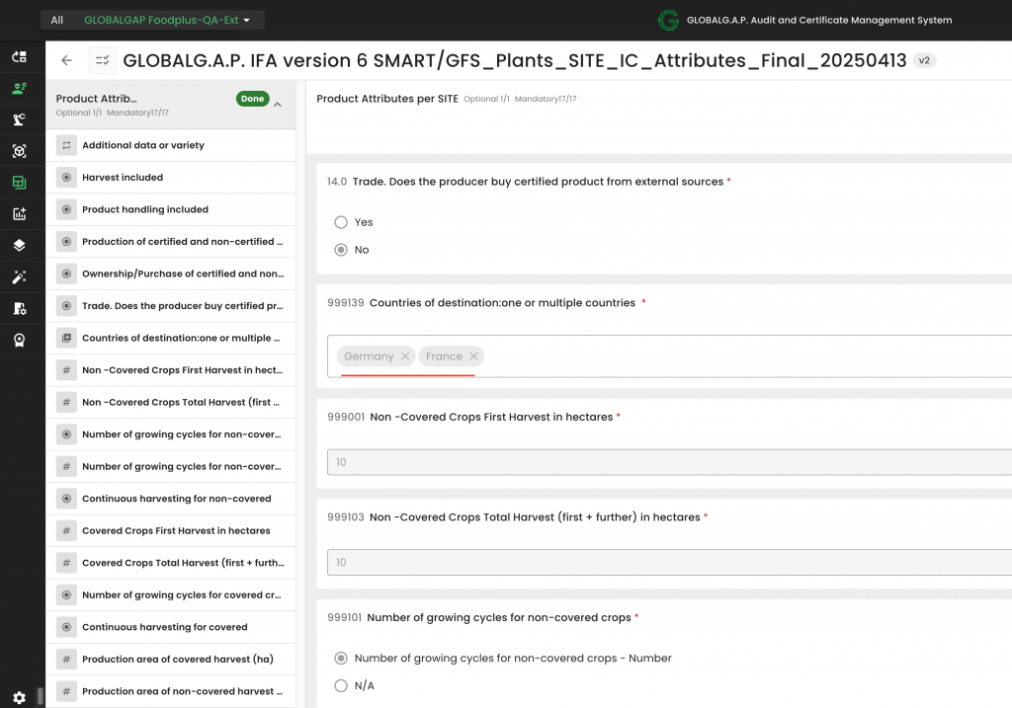Switch to the All tab in top bar
Screen dimensions: 1012x708
click(x=57, y=20)
